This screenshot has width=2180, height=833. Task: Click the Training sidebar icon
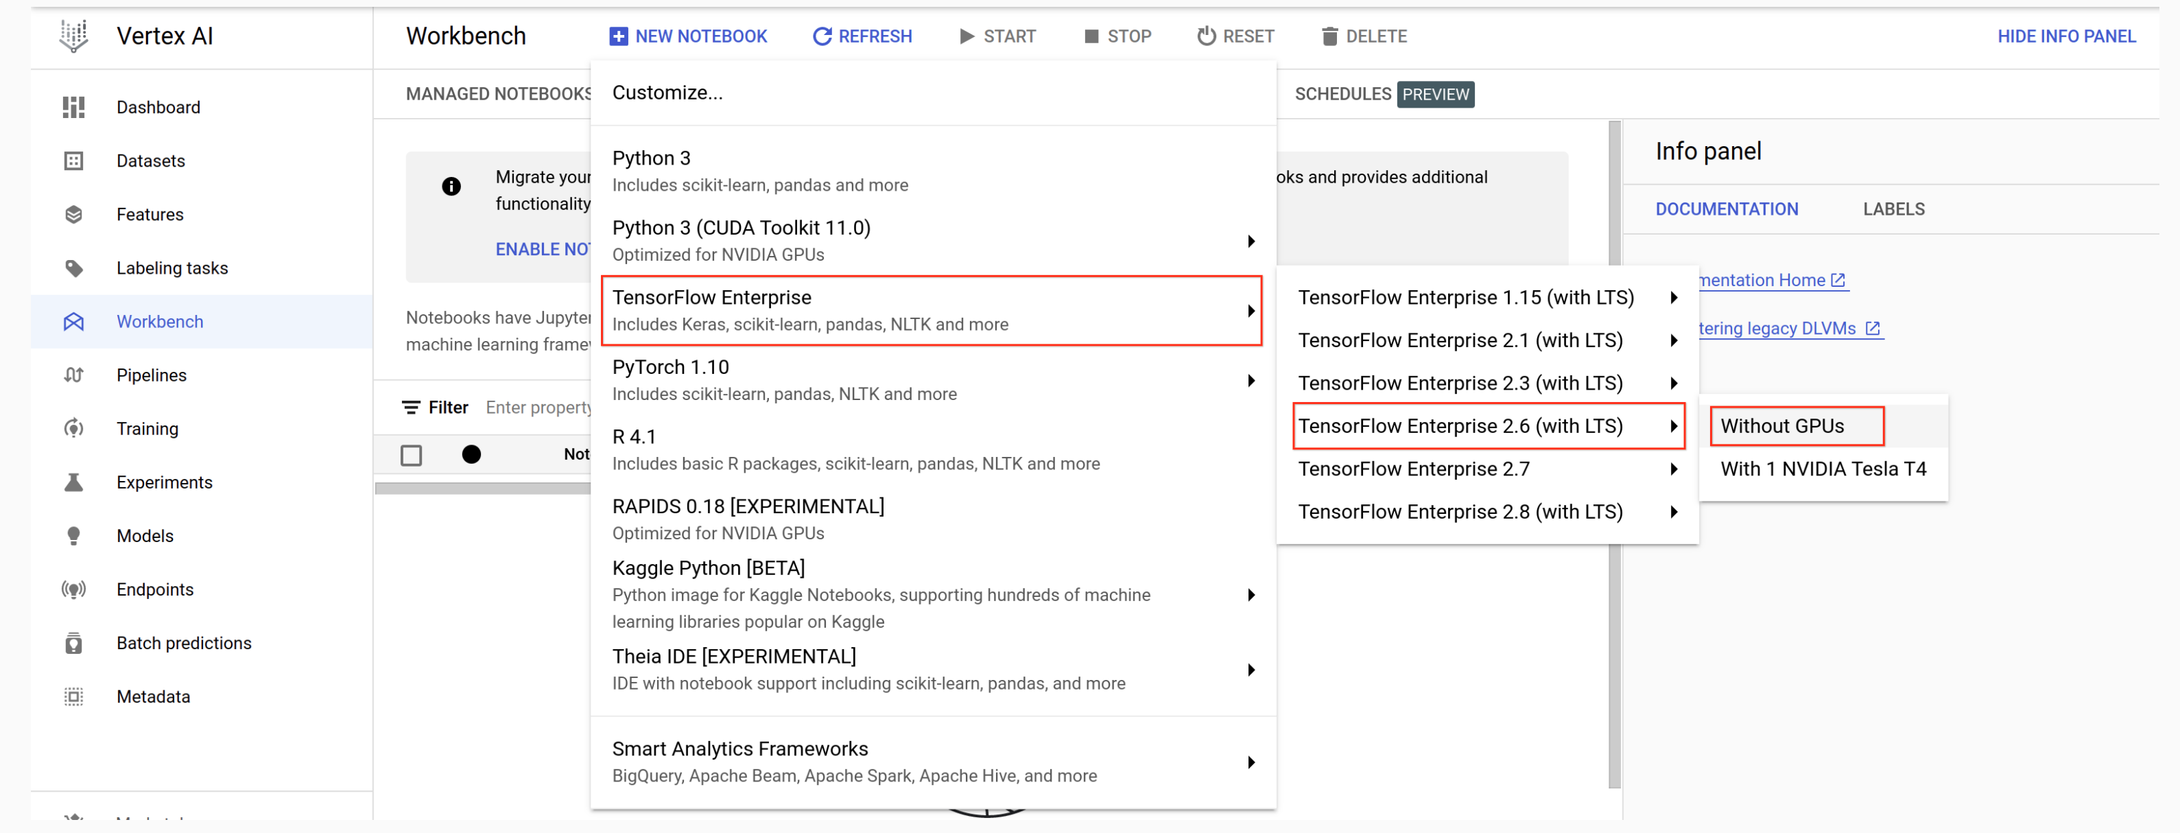[73, 428]
